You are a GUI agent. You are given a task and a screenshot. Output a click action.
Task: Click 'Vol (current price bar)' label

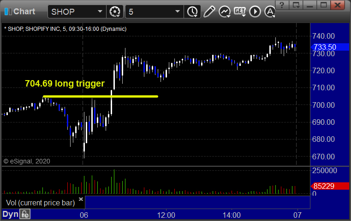pyautogui.click(x=40, y=203)
